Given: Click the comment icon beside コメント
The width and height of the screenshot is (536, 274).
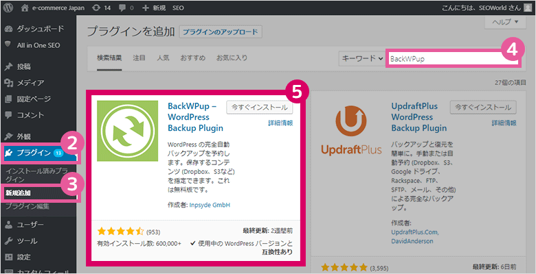Looking at the screenshot, I should [9, 116].
